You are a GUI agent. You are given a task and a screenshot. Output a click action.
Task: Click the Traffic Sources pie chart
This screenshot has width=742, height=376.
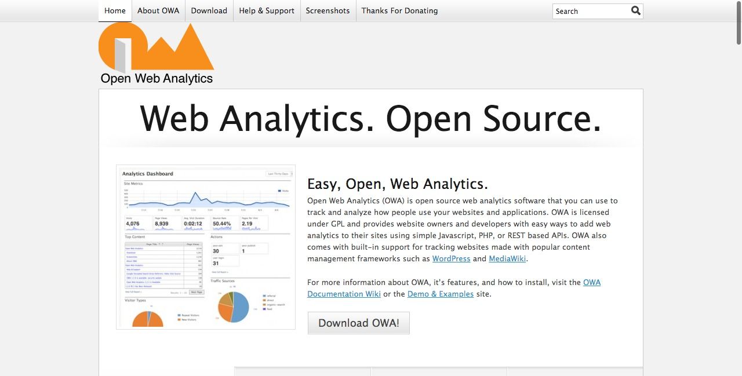pos(234,306)
